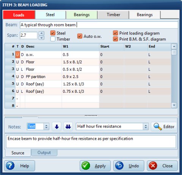Click the loads table scroll down arrow
This screenshot has height=175, width=182.
click(x=174, y=105)
